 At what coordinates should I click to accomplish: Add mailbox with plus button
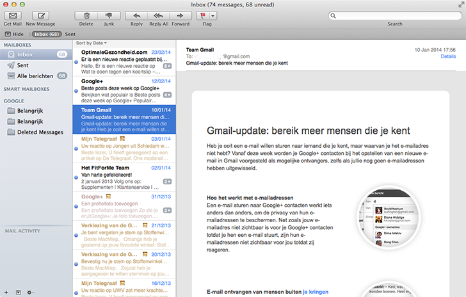pyautogui.click(x=6, y=293)
